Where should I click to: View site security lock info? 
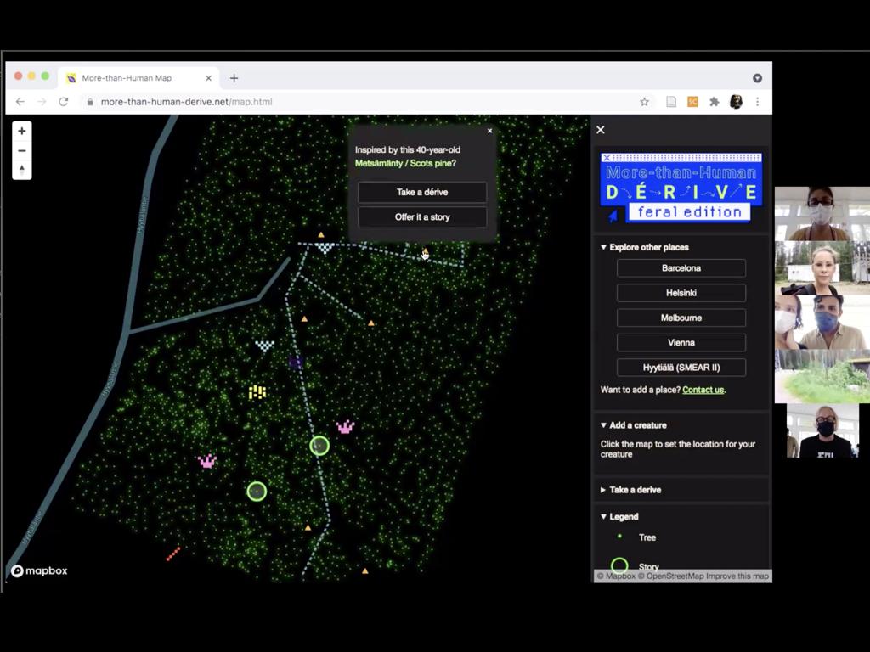pyautogui.click(x=90, y=102)
